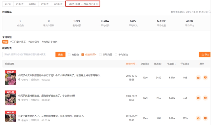211x125 pixels.
Task: Click video analysis icon for 2022-10-12 video
Action: 198,78
